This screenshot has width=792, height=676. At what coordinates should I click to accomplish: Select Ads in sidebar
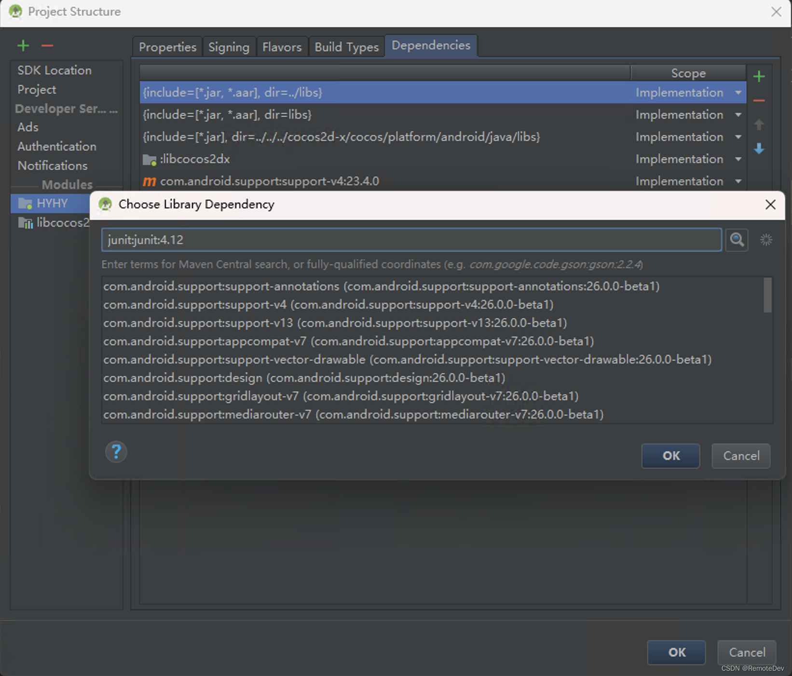point(28,127)
